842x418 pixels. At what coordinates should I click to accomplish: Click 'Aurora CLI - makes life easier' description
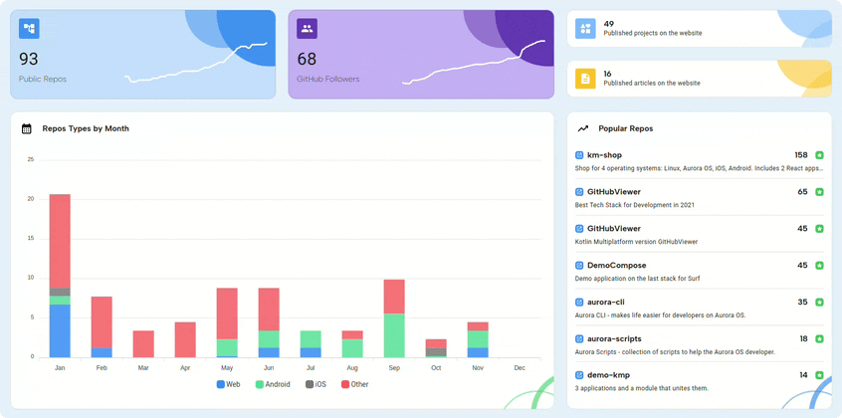point(660,315)
